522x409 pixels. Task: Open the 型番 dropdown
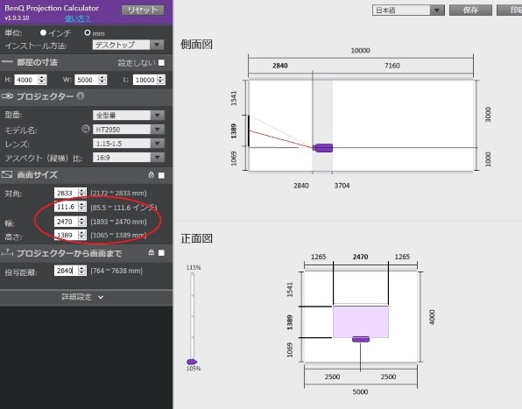(128, 116)
